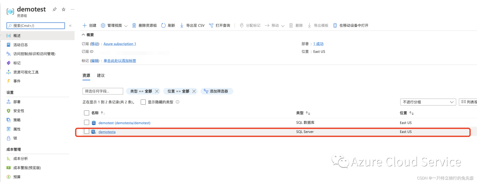Click 单击此处以添加标签 link
This screenshot has width=477, height=182.
tap(120, 61)
